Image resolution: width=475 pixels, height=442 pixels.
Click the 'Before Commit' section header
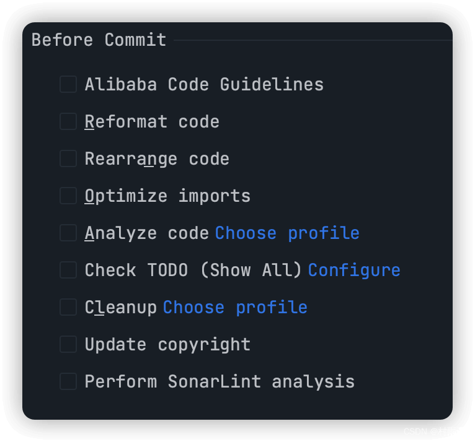coord(99,40)
